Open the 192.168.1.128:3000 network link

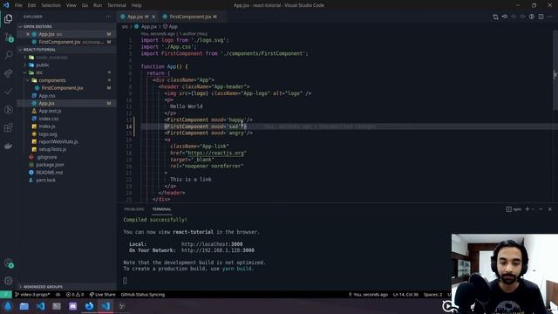tap(218, 250)
